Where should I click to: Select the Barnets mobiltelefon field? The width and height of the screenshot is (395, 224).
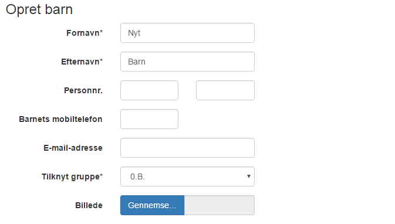150,119
